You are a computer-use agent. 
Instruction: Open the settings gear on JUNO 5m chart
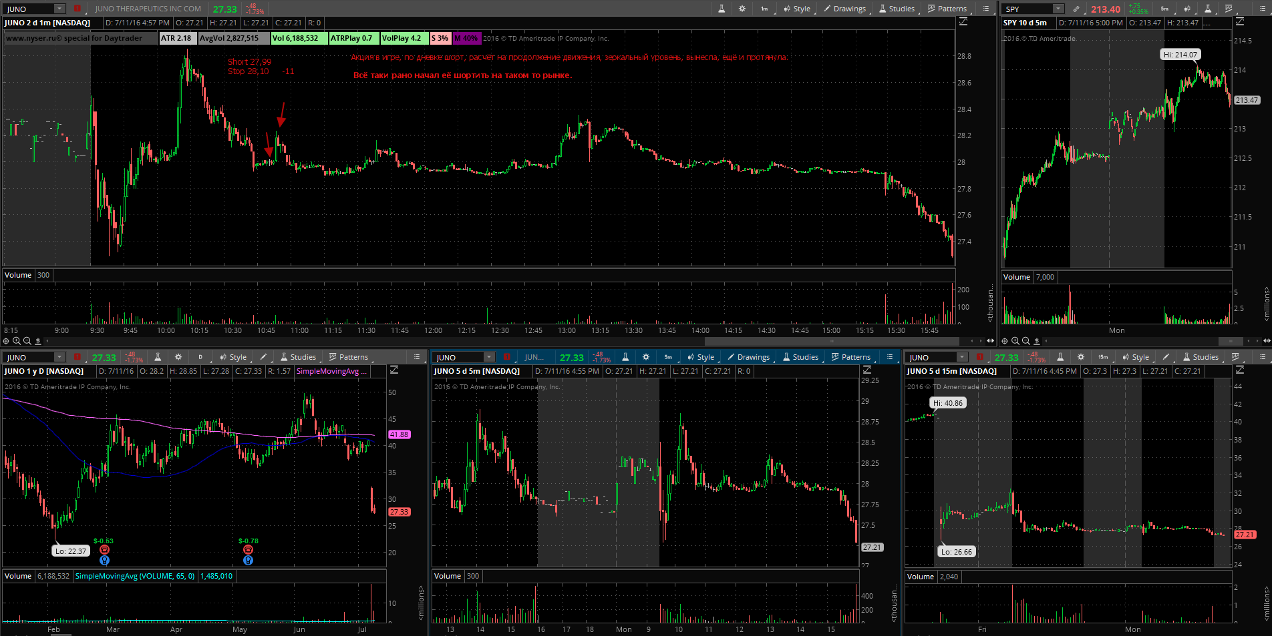646,357
